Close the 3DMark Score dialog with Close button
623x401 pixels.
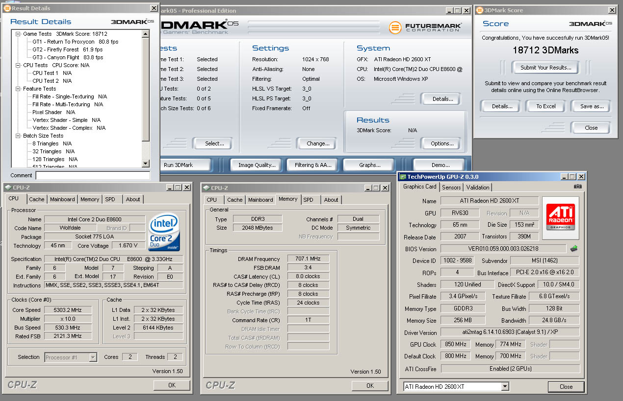591,128
